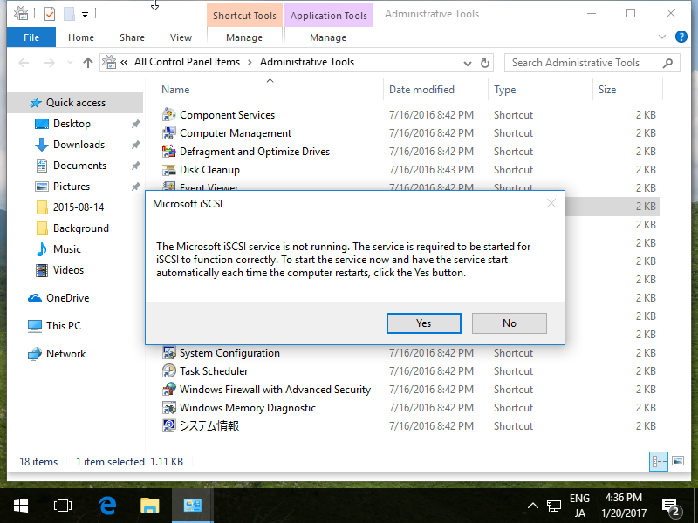This screenshot has width=698, height=523.
Task: Expand the ribbon with the chevron
Action: (x=662, y=37)
